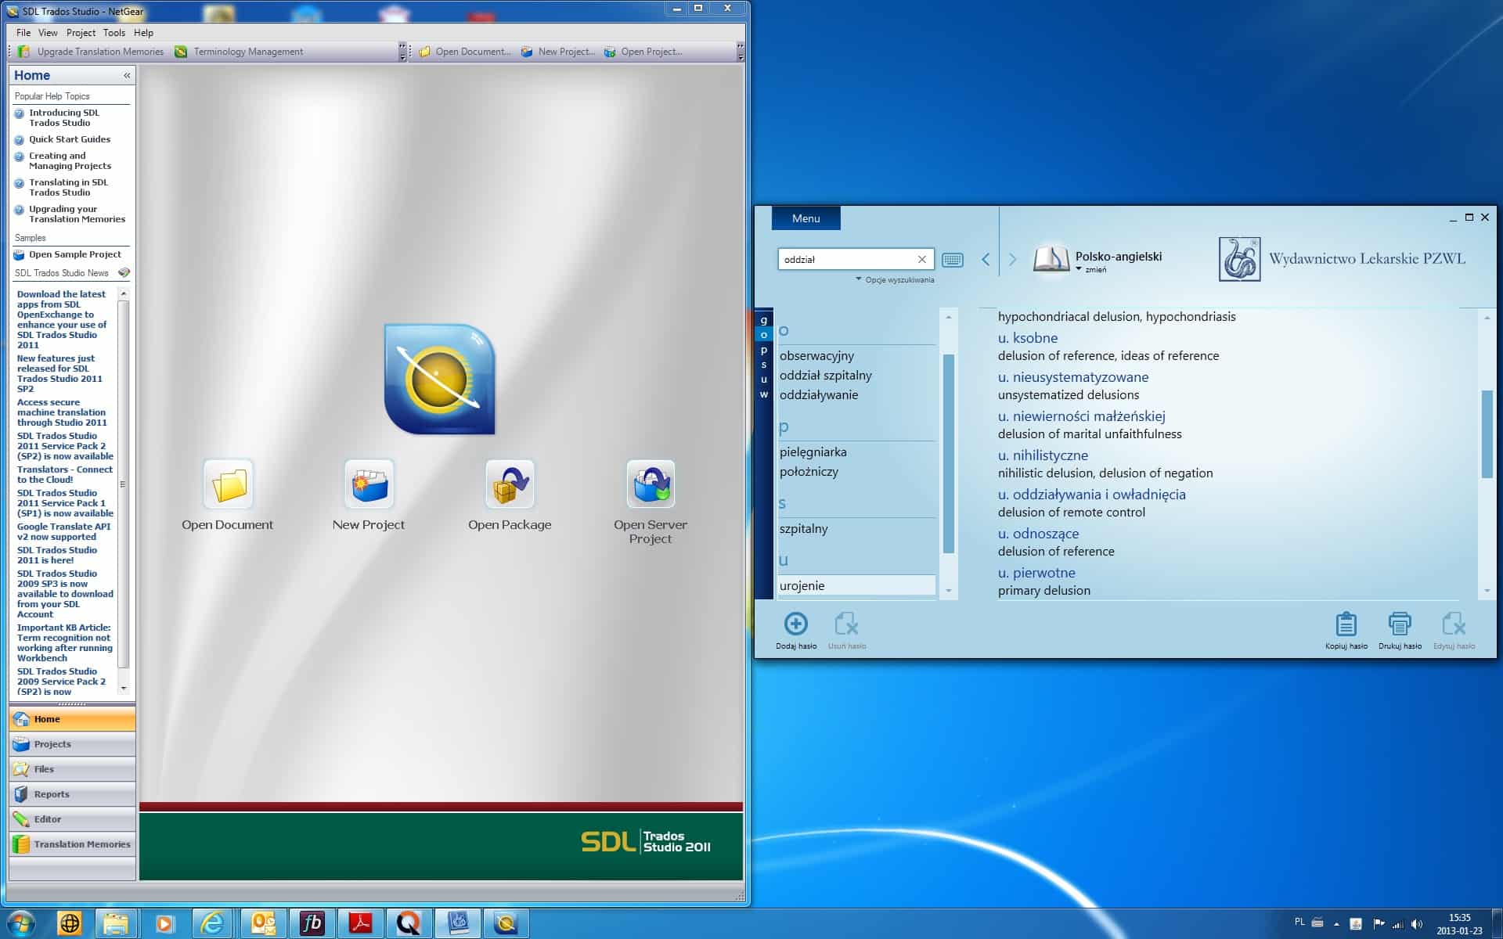1503x939 pixels.
Task: Clear the search field with X icon
Action: tap(922, 259)
